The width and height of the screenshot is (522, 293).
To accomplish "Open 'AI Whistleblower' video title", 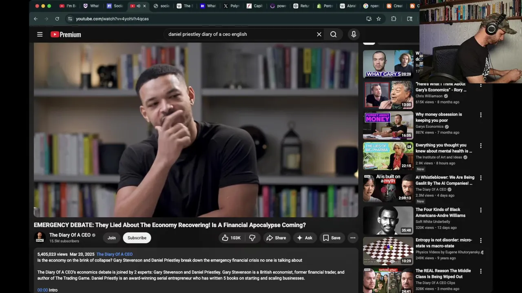I will 445,180.
